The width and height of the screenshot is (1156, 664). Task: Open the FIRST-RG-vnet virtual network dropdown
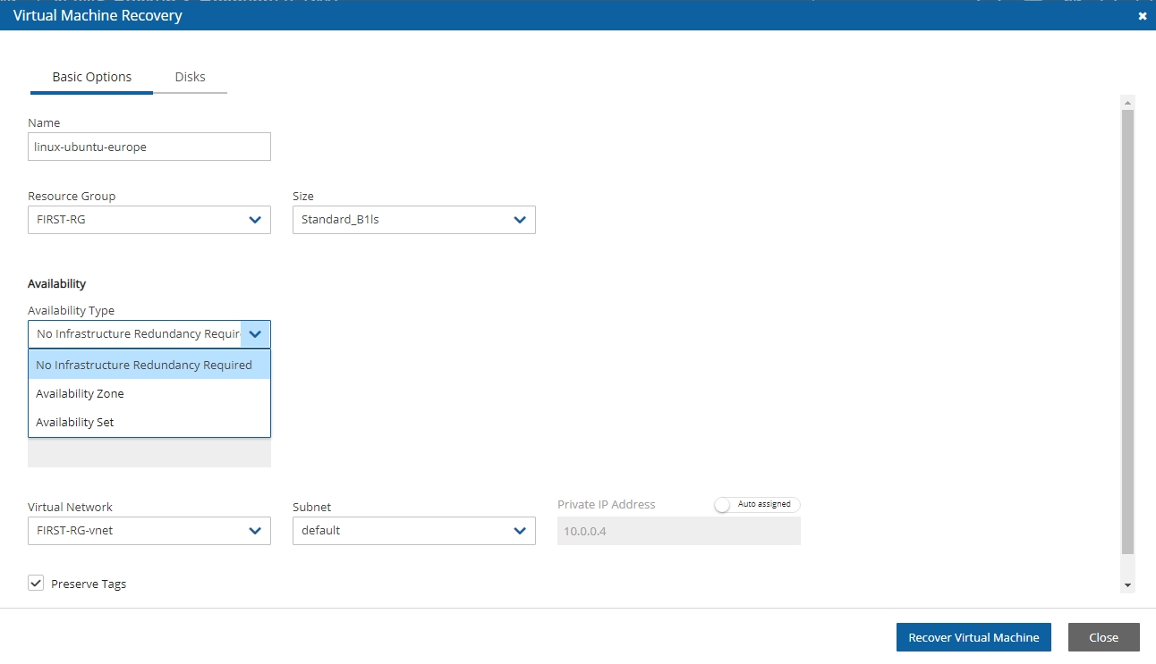tap(134, 531)
